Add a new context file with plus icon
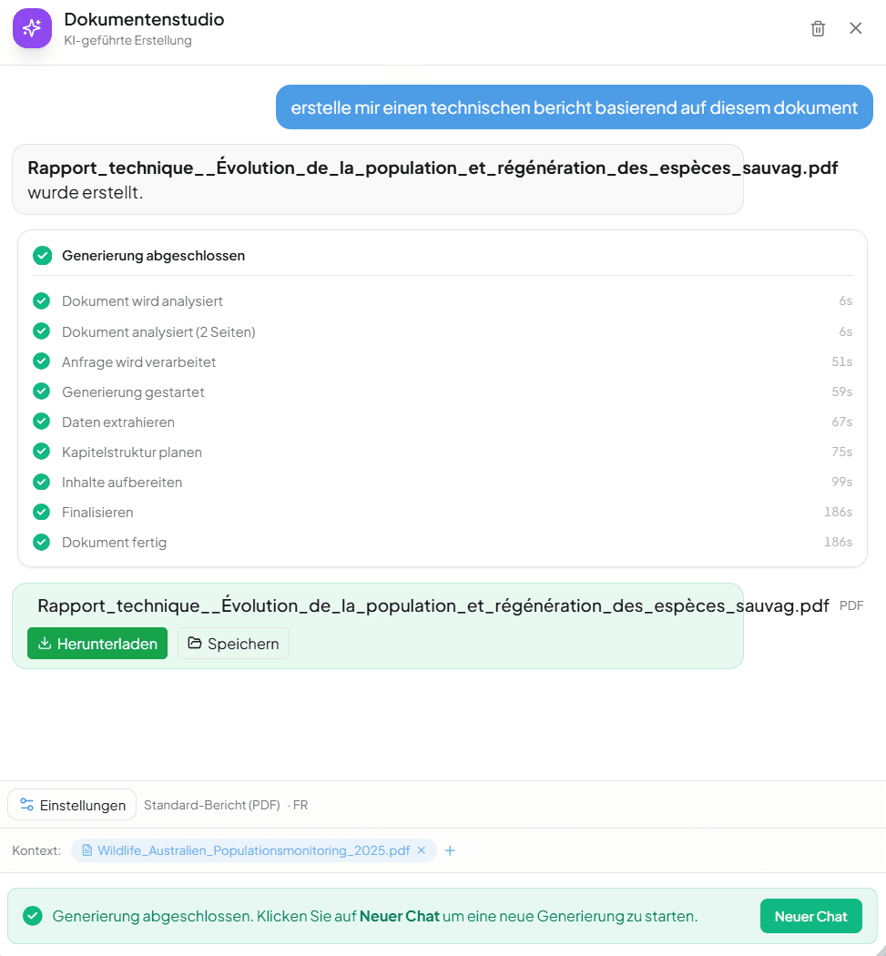The width and height of the screenshot is (886, 956). [450, 850]
